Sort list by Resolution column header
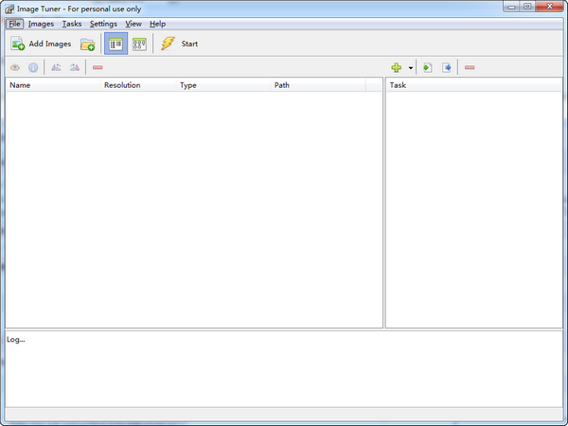The image size is (568, 426). pyautogui.click(x=122, y=85)
